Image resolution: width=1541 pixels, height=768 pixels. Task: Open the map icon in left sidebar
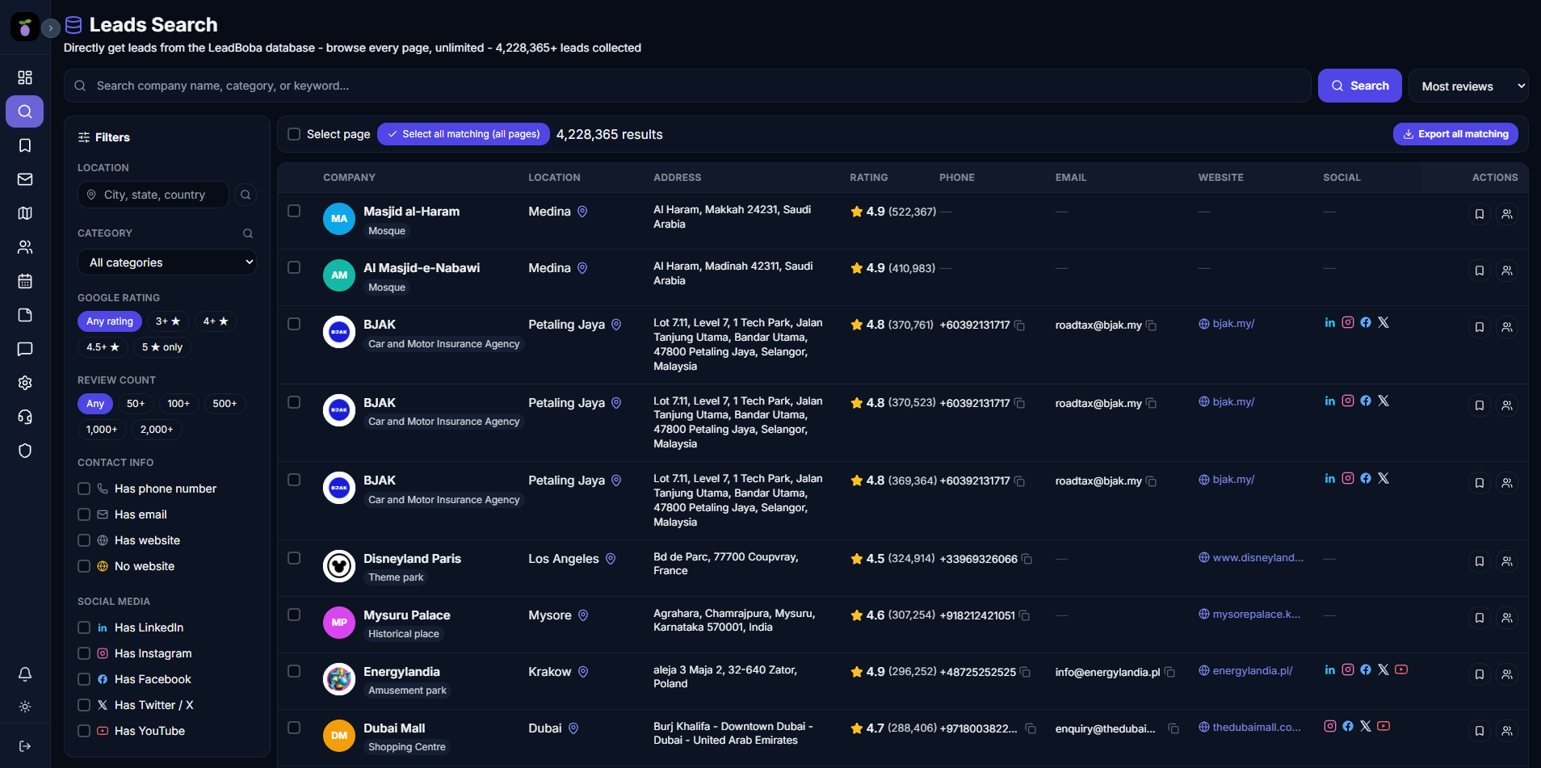(25, 213)
